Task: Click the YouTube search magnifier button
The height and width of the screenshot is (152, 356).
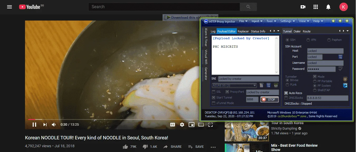Action: pos(248,7)
